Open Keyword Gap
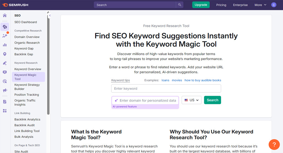This screenshot has width=283, height=153. pos(24,48)
